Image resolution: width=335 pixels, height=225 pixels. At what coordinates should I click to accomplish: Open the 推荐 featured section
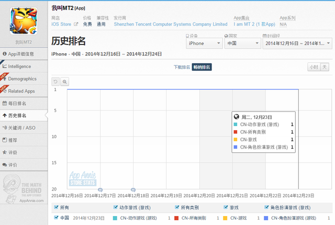[24, 140]
